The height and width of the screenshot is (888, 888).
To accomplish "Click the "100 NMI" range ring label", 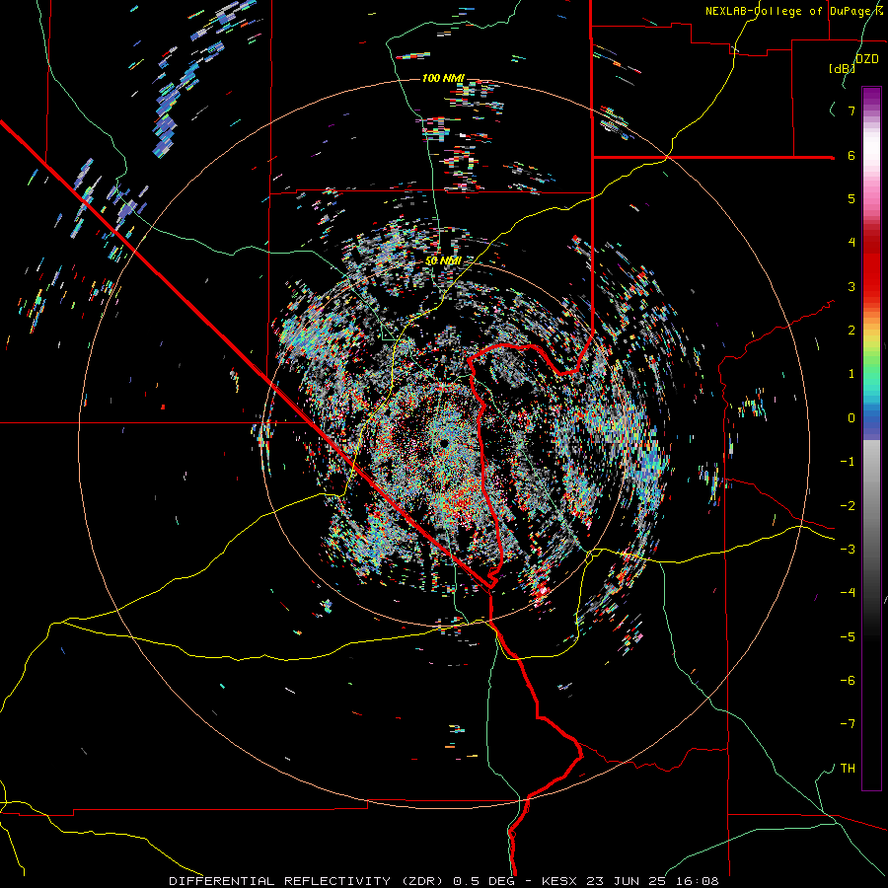I will tap(443, 78).
